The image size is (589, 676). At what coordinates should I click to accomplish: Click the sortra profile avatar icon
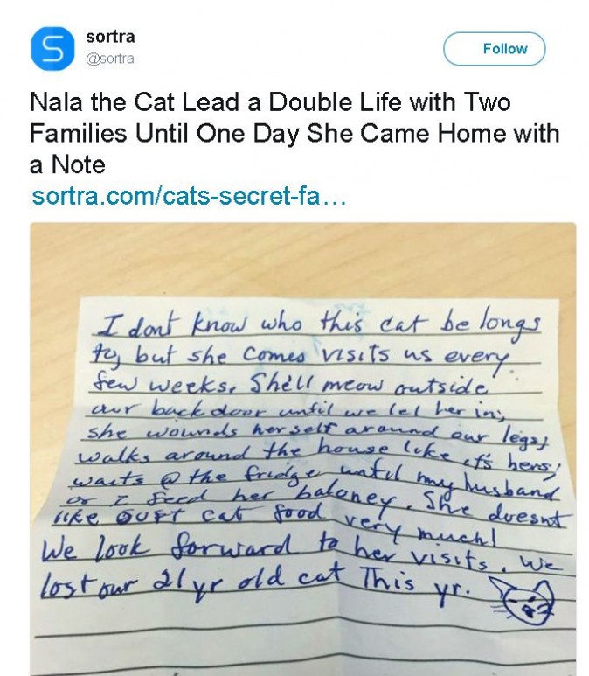pyautogui.click(x=52, y=49)
